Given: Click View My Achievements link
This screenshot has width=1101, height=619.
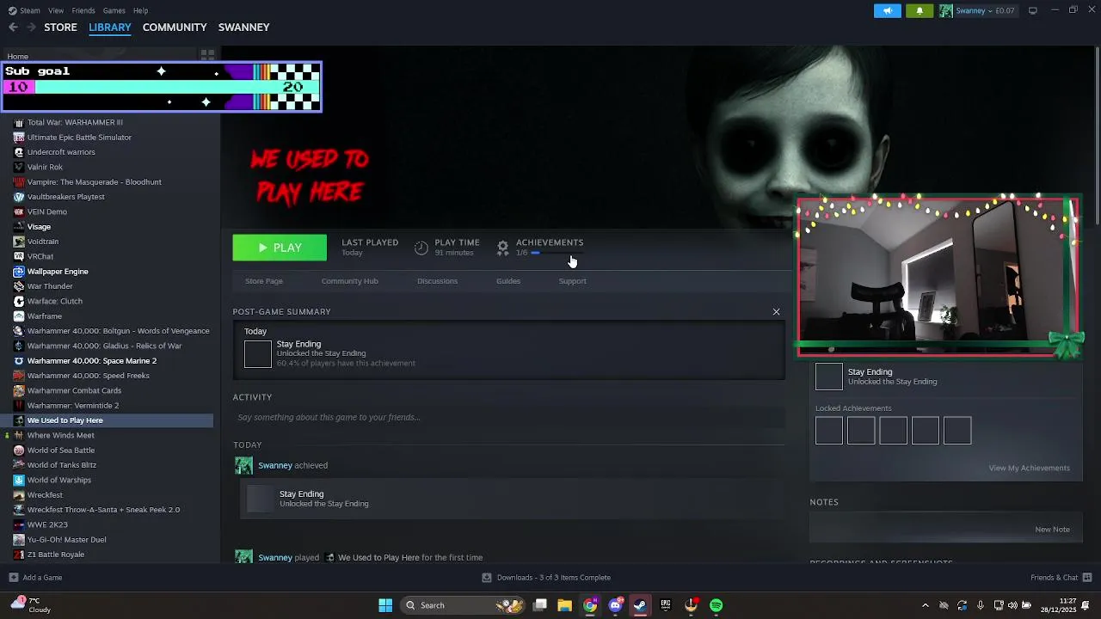Looking at the screenshot, I should [x=1029, y=469].
